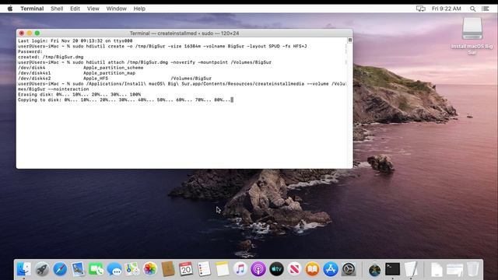The height and width of the screenshot is (280, 498).
Task: Click the /dev/disk4s1 Apple_partition_map line
Action: pyautogui.click(x=76, y=73)
